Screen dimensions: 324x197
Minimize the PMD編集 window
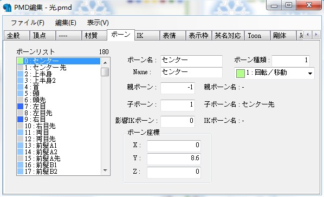[x=274, y=5]
